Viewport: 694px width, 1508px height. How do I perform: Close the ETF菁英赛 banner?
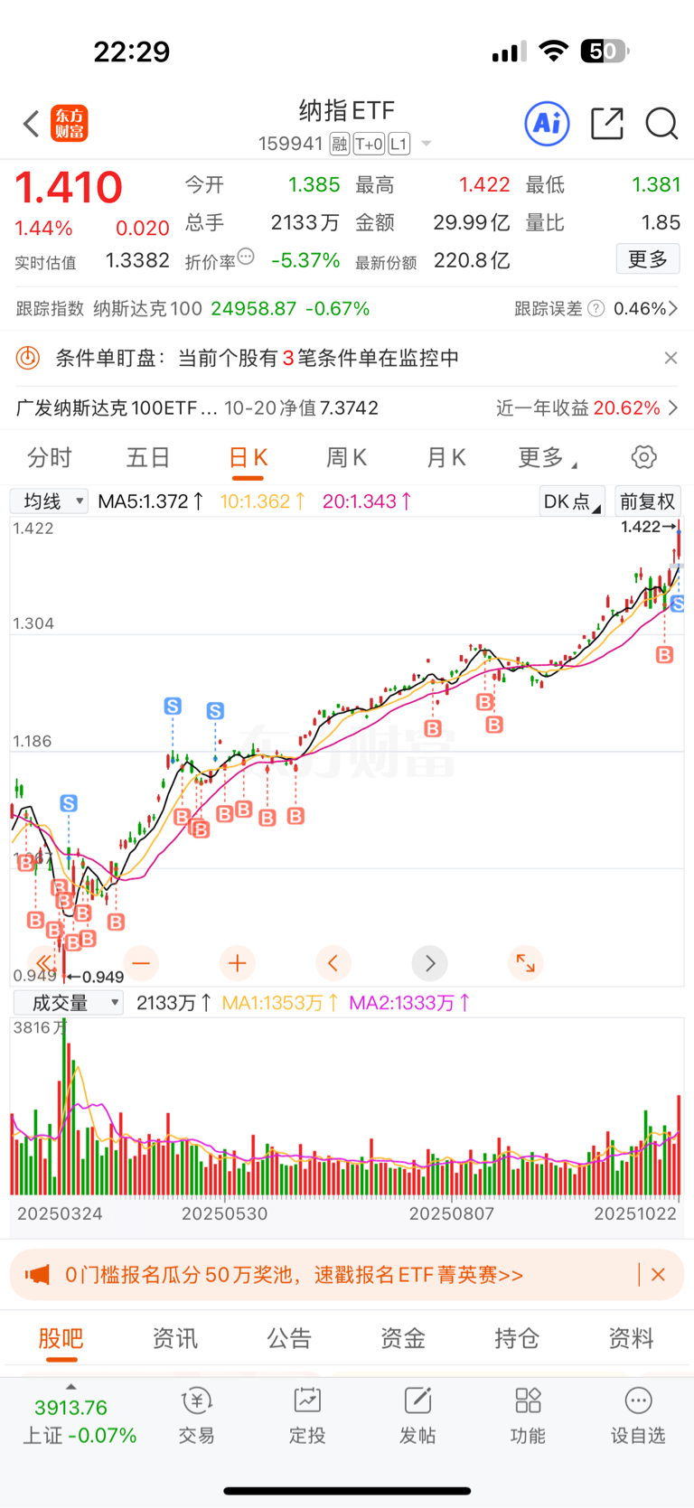[658, 1275]
